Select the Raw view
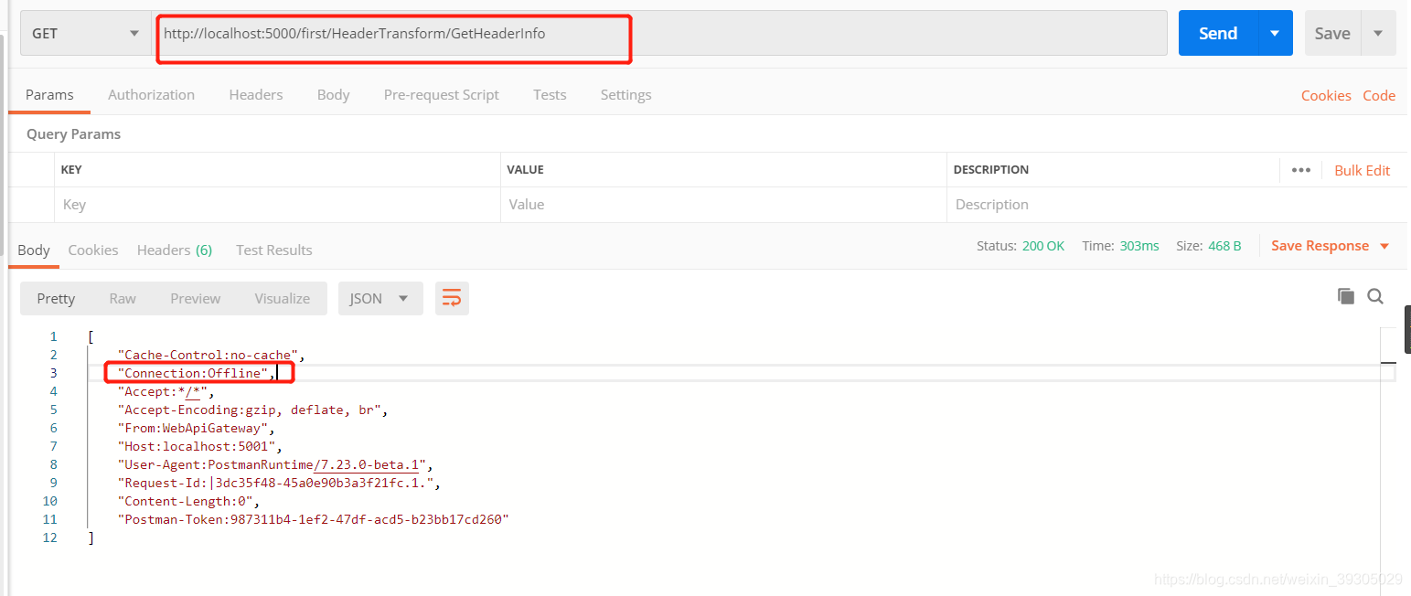This screenshot has width=1411, height=596. click(x=123, y=299)
